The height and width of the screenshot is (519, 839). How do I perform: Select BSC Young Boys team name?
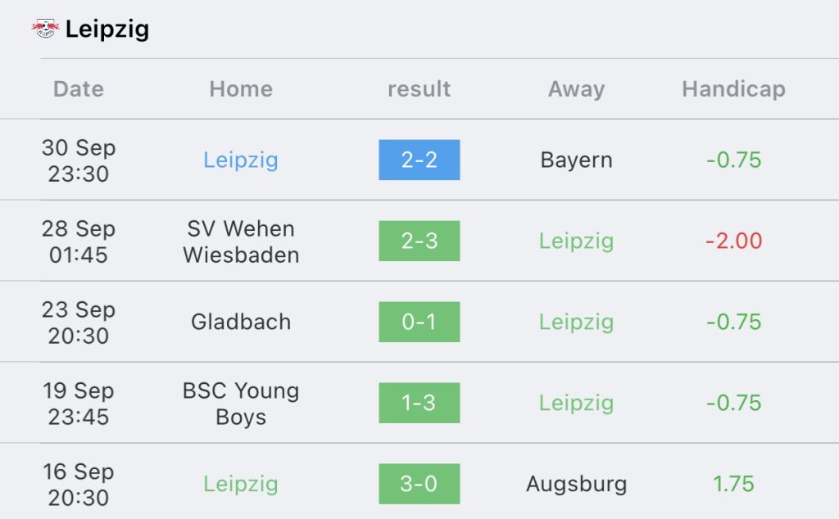pos(241,404)
